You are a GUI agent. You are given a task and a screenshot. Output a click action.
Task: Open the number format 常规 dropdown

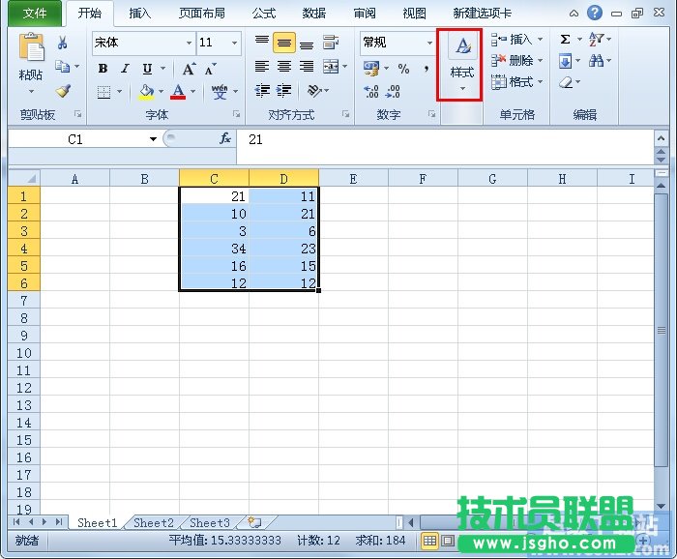coord(429,43)
